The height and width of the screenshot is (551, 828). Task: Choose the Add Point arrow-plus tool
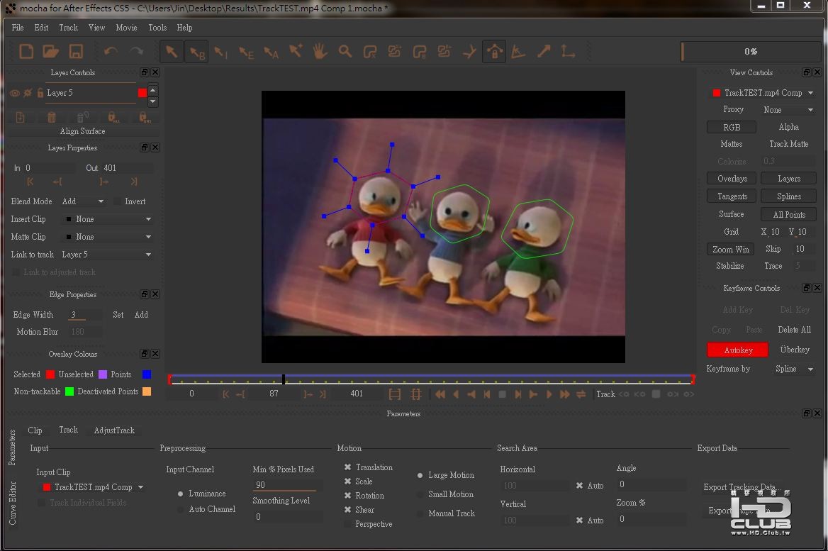pos(296,51)
